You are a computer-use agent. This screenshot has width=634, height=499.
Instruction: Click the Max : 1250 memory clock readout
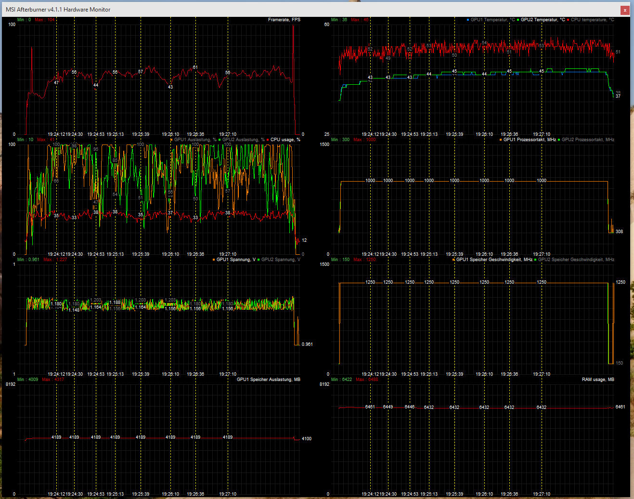pos(364,260)
